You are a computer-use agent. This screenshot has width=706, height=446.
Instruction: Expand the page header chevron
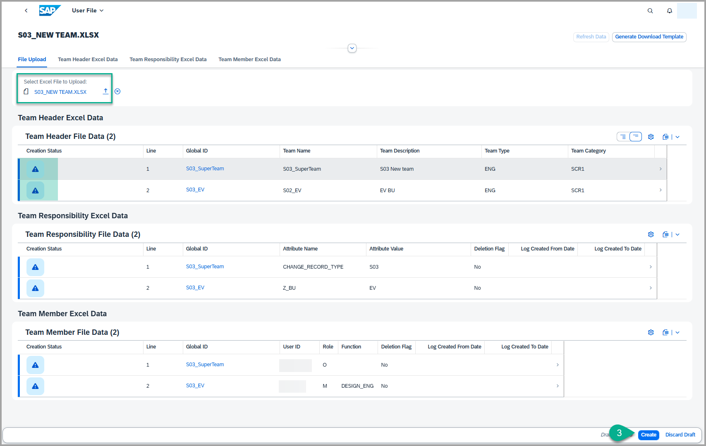tap(352, 48)
